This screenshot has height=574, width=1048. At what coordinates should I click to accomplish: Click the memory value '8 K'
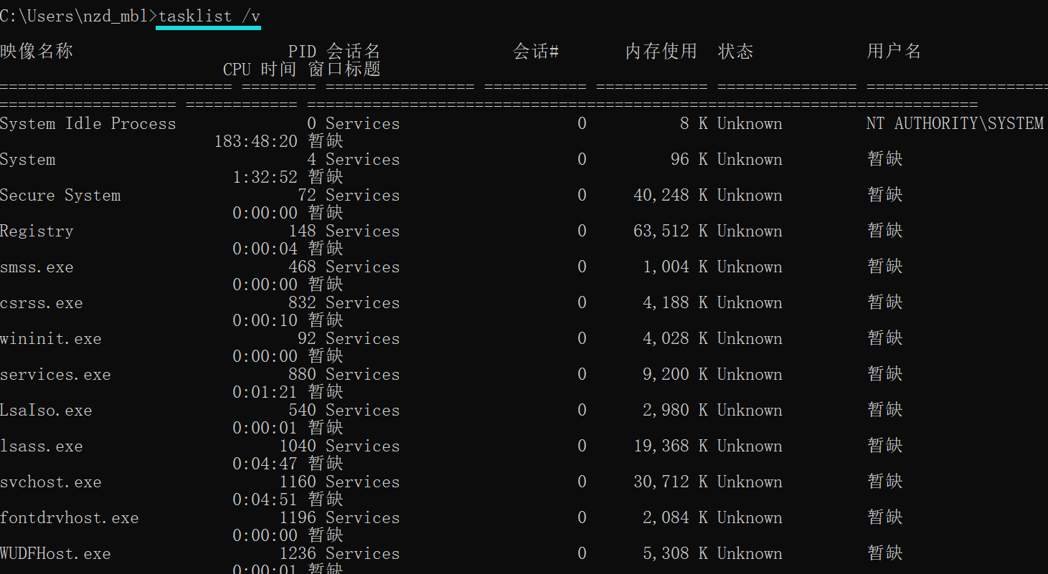[694, 123]
